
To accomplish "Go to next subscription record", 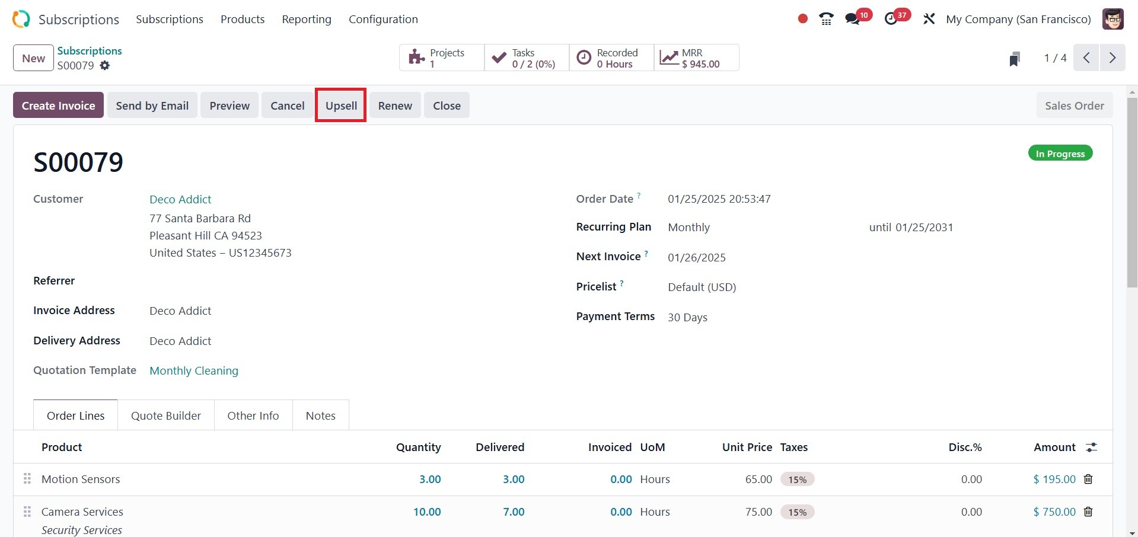I will [x=1113, y=58].
